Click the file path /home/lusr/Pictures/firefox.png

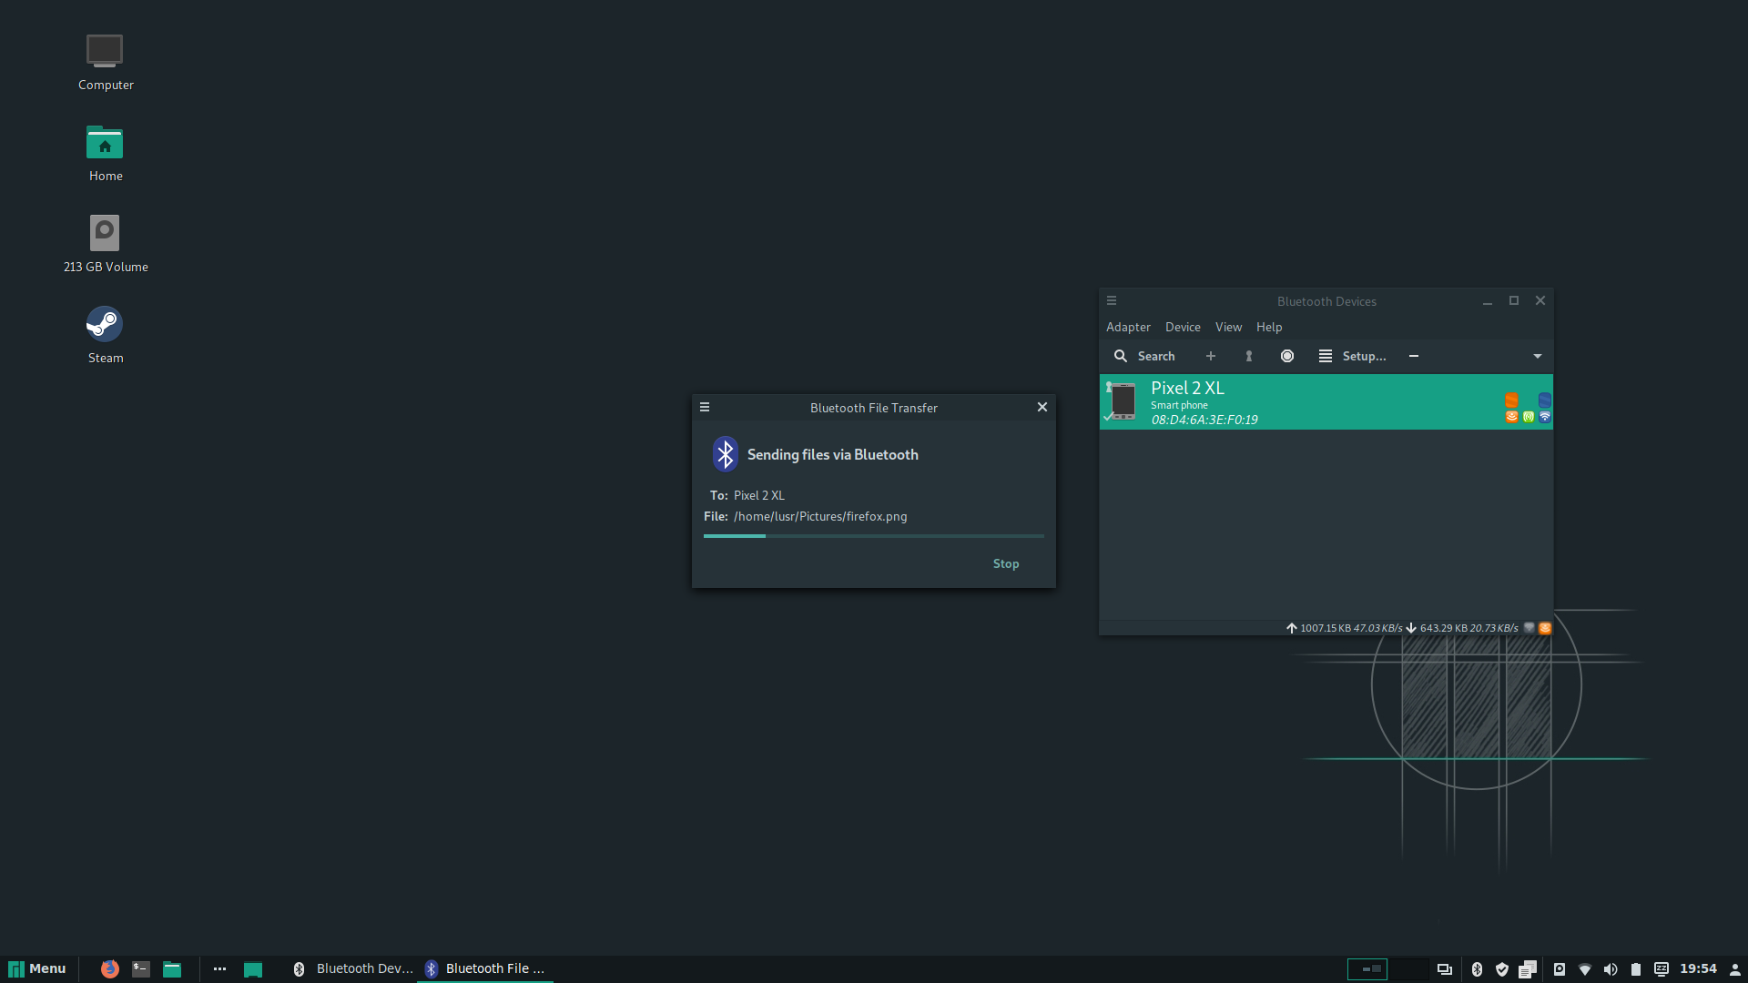pos(820,516)
